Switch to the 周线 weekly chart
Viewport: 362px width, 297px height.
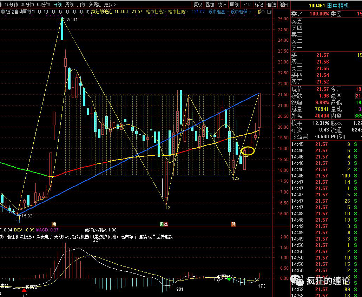(x=69, y=5)
